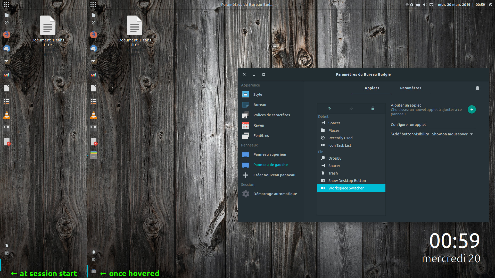Move the selected applet up
Screen dimensions: 495x278
click(x=329, y=108)
